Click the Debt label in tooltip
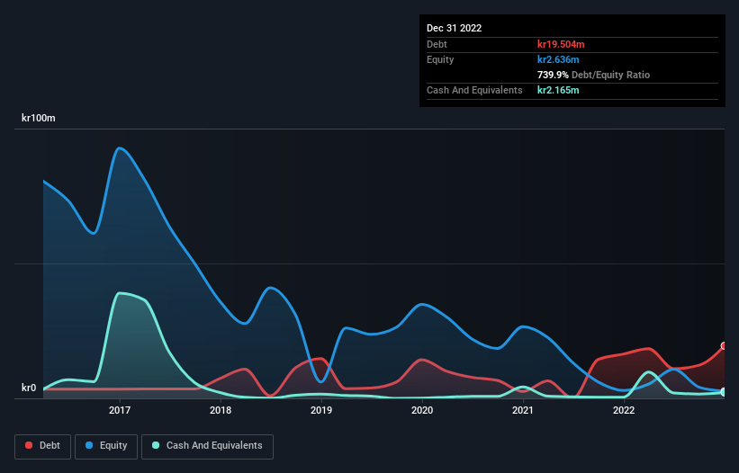The width and height of the screenshot is (739, 473). tap(437, 44)
